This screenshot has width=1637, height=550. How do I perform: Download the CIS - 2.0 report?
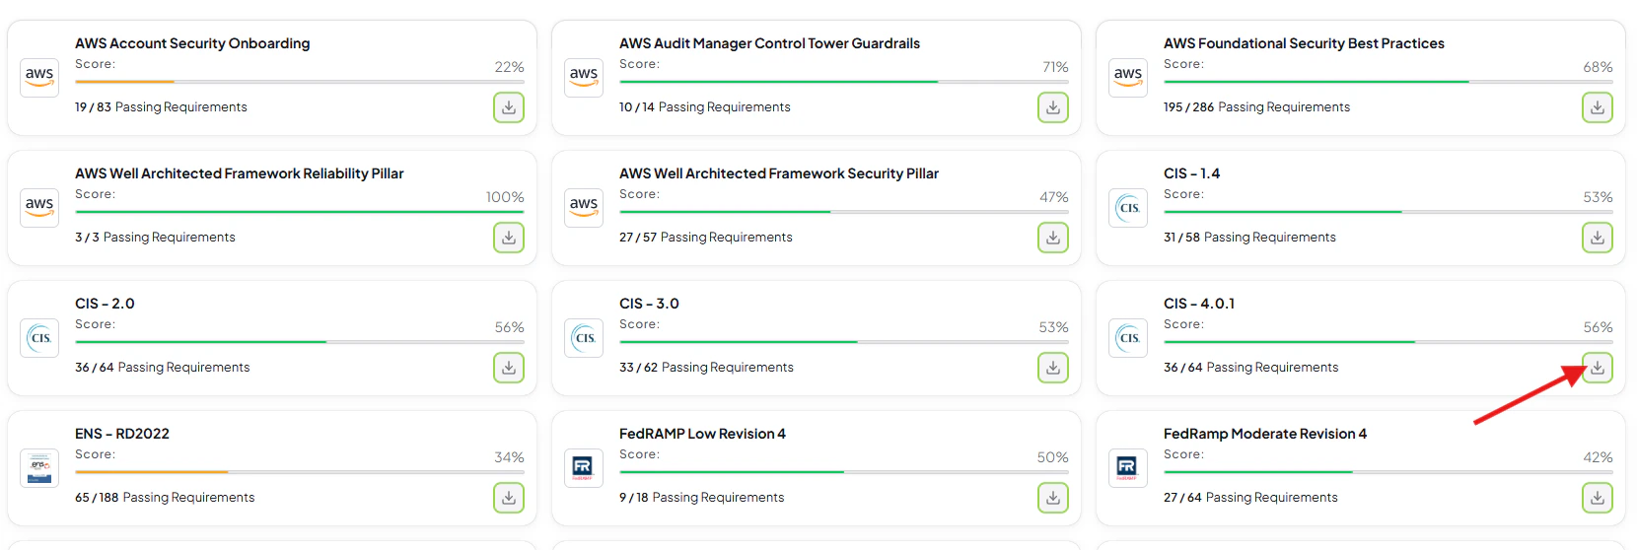pyautogui.click(x=509, y=368)
